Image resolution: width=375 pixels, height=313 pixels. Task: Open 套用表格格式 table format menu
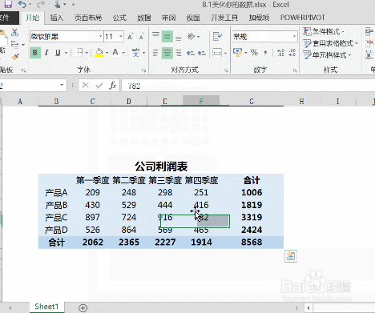[x=330, y=43]
